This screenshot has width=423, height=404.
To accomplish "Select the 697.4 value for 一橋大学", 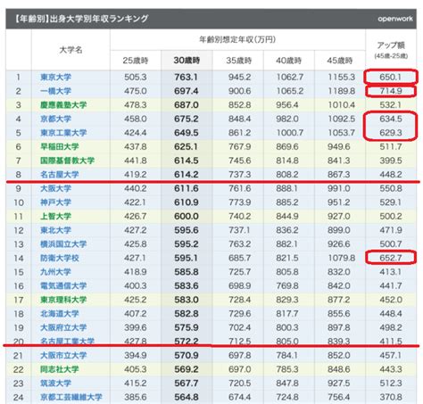I will (x=187, y=91).
